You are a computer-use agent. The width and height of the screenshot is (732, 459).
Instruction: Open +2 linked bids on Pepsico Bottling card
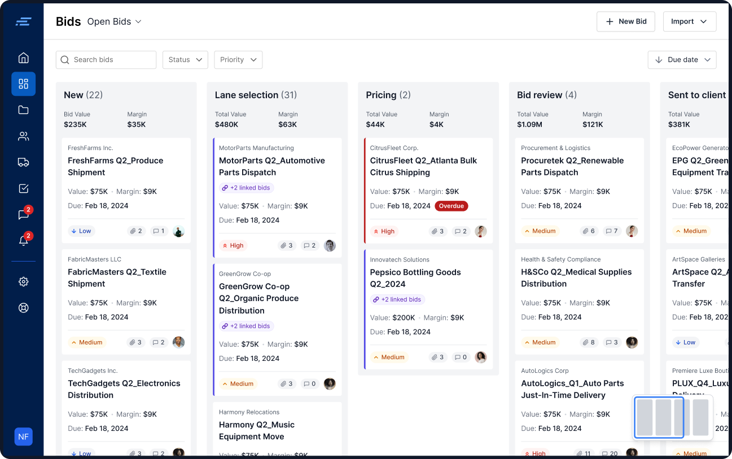(x=398, y=299)
